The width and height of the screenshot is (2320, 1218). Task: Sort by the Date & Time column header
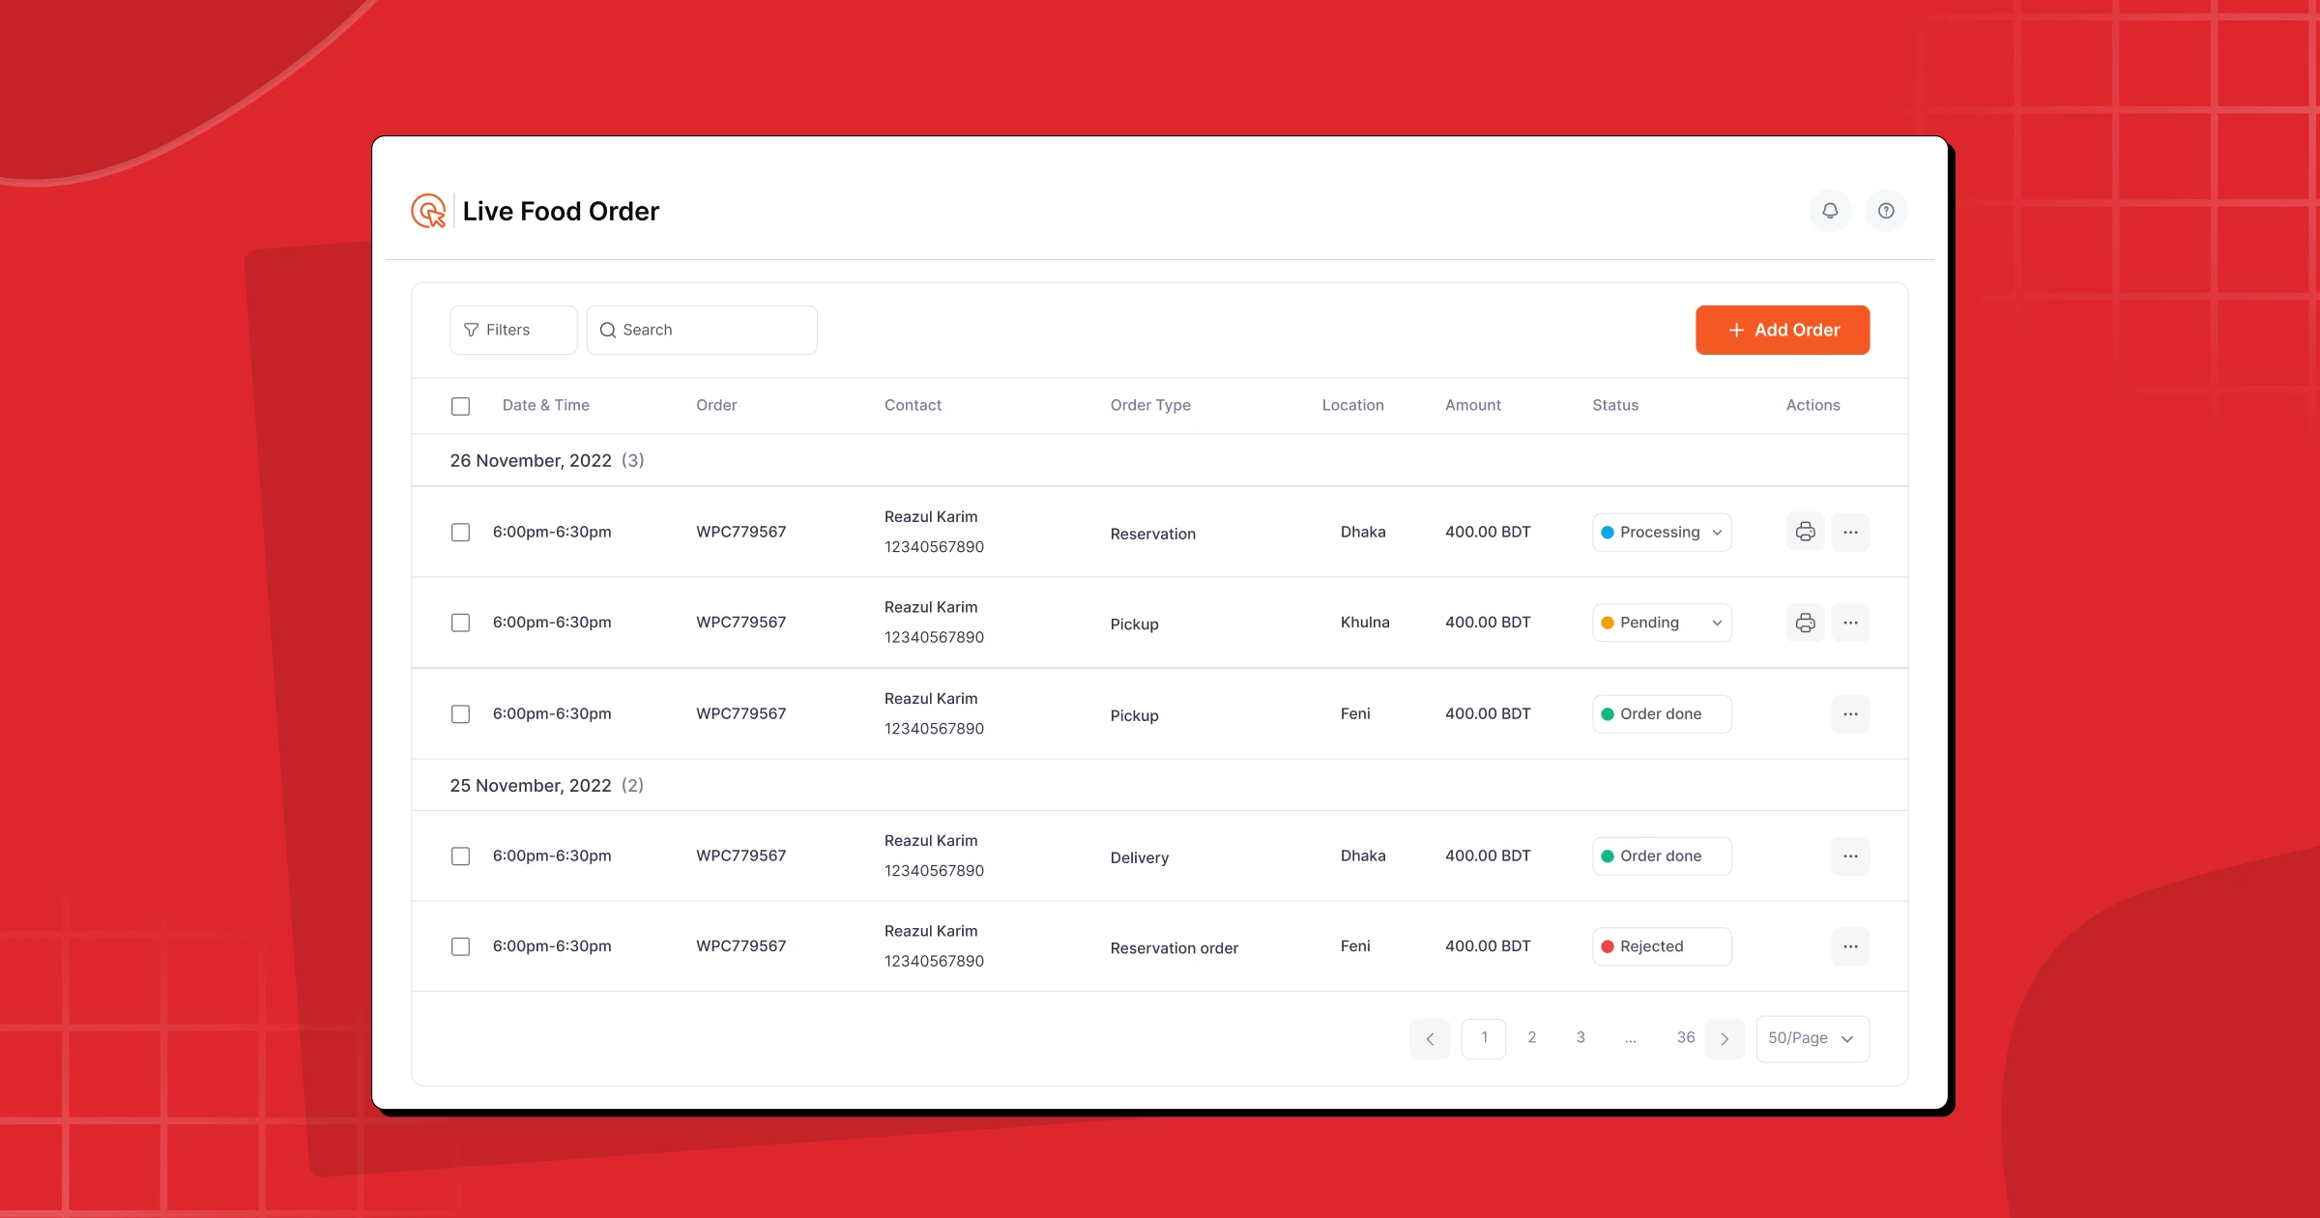[545, 405]
